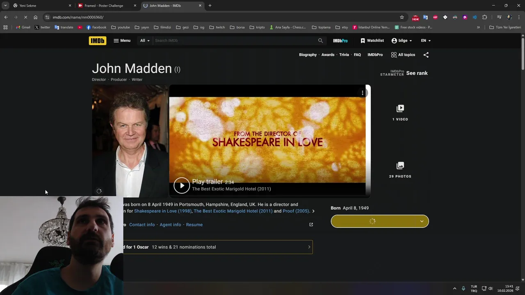Expand the full biography chevron
Image resolution: width=525 pixels, height=295 pixels.
[x=313, y=211]
